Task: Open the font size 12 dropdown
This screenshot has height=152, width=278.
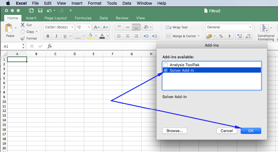Action: (x=89, y=27)
